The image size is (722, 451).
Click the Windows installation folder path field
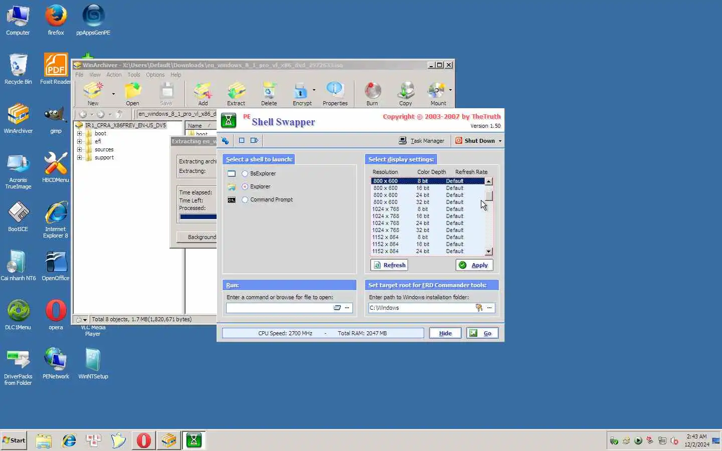point(421,308)
